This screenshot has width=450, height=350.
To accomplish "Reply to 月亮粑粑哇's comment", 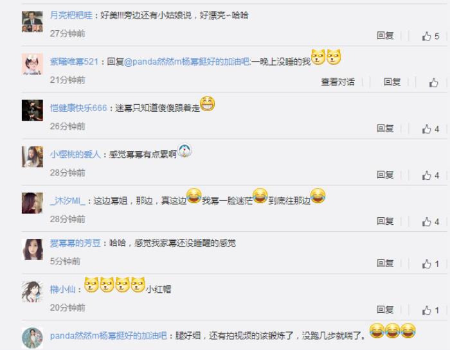I will click(385, 35).
